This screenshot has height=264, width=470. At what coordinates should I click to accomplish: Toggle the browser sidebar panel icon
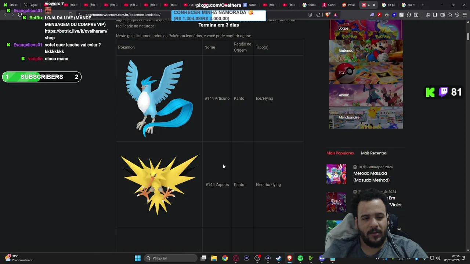coord(435,15)
